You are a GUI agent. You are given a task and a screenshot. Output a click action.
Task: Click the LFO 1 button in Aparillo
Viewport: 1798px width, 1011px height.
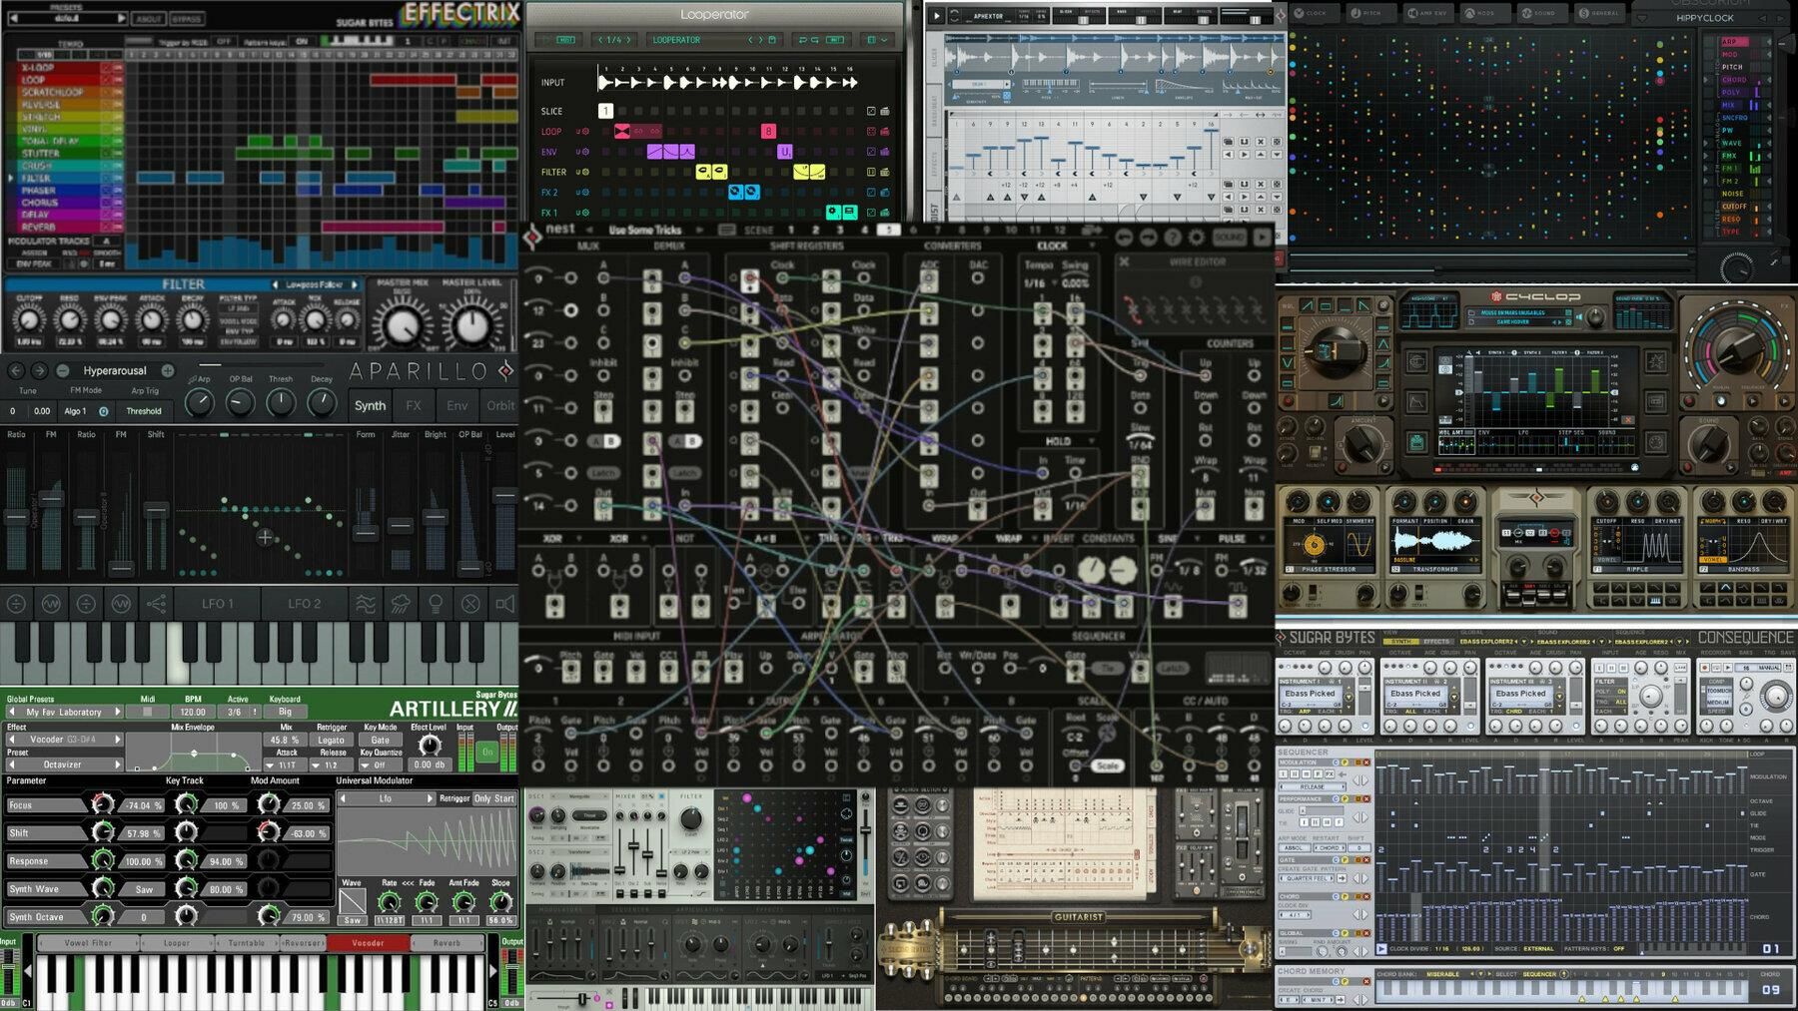pyautogui.click(x=218, y=603)
